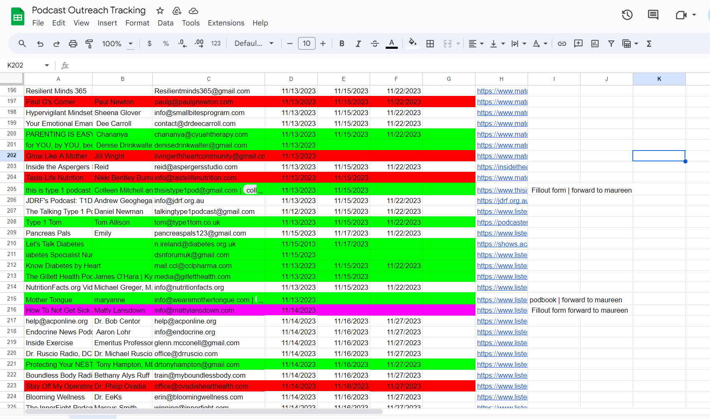The width and height of the screenshot is (710, 419).
Task: Toggle bold formatting
Action: [x=342, y=43]
